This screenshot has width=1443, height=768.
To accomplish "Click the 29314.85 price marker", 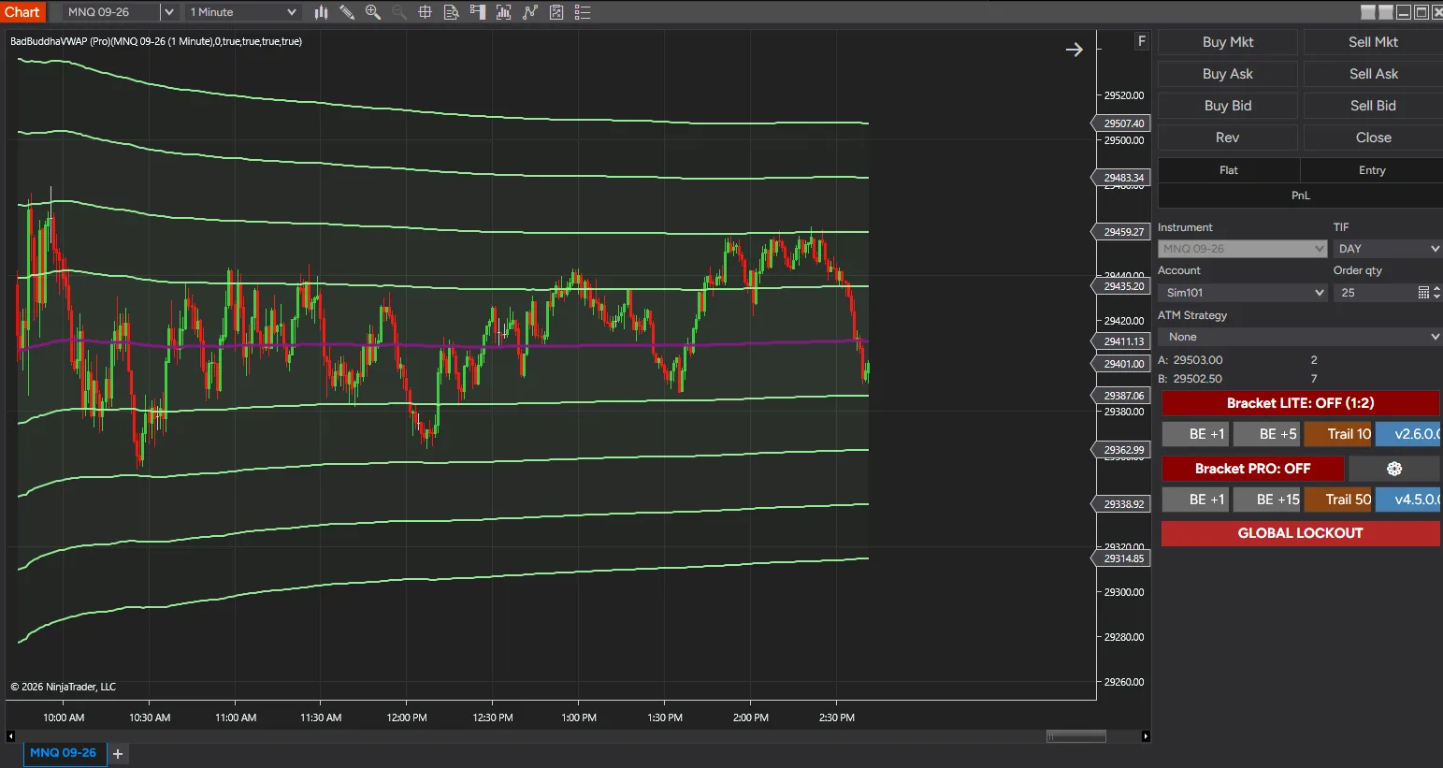I will tap(1121, 558).
